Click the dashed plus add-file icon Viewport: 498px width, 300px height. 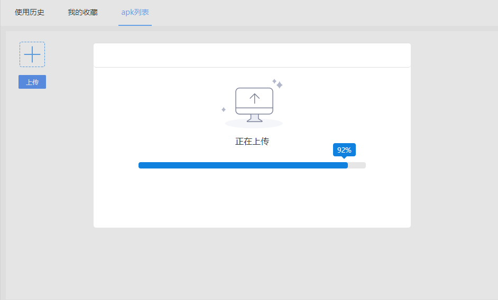coord(32,54)
